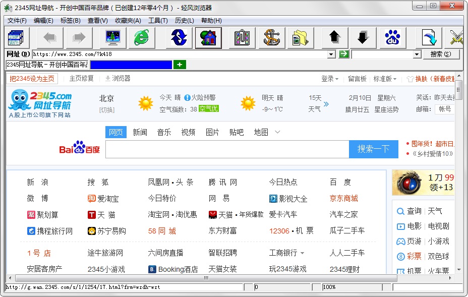Open the 帮助(H) menu
468x297 pixels.
211,21
